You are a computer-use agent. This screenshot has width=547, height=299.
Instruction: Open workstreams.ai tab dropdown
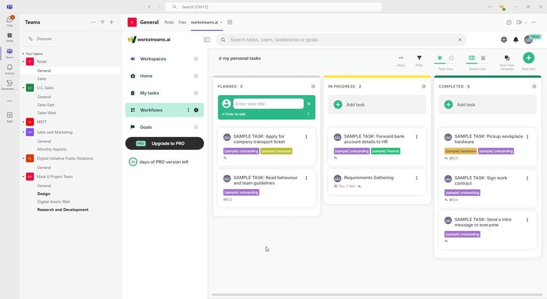pos(221,22)
